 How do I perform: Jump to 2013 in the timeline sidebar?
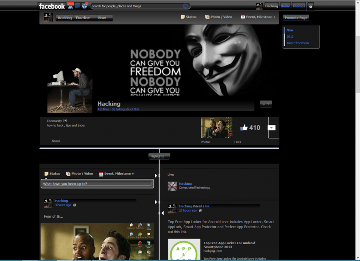[x=290, y=37]
